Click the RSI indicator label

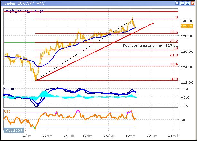[x=7, y=111]
